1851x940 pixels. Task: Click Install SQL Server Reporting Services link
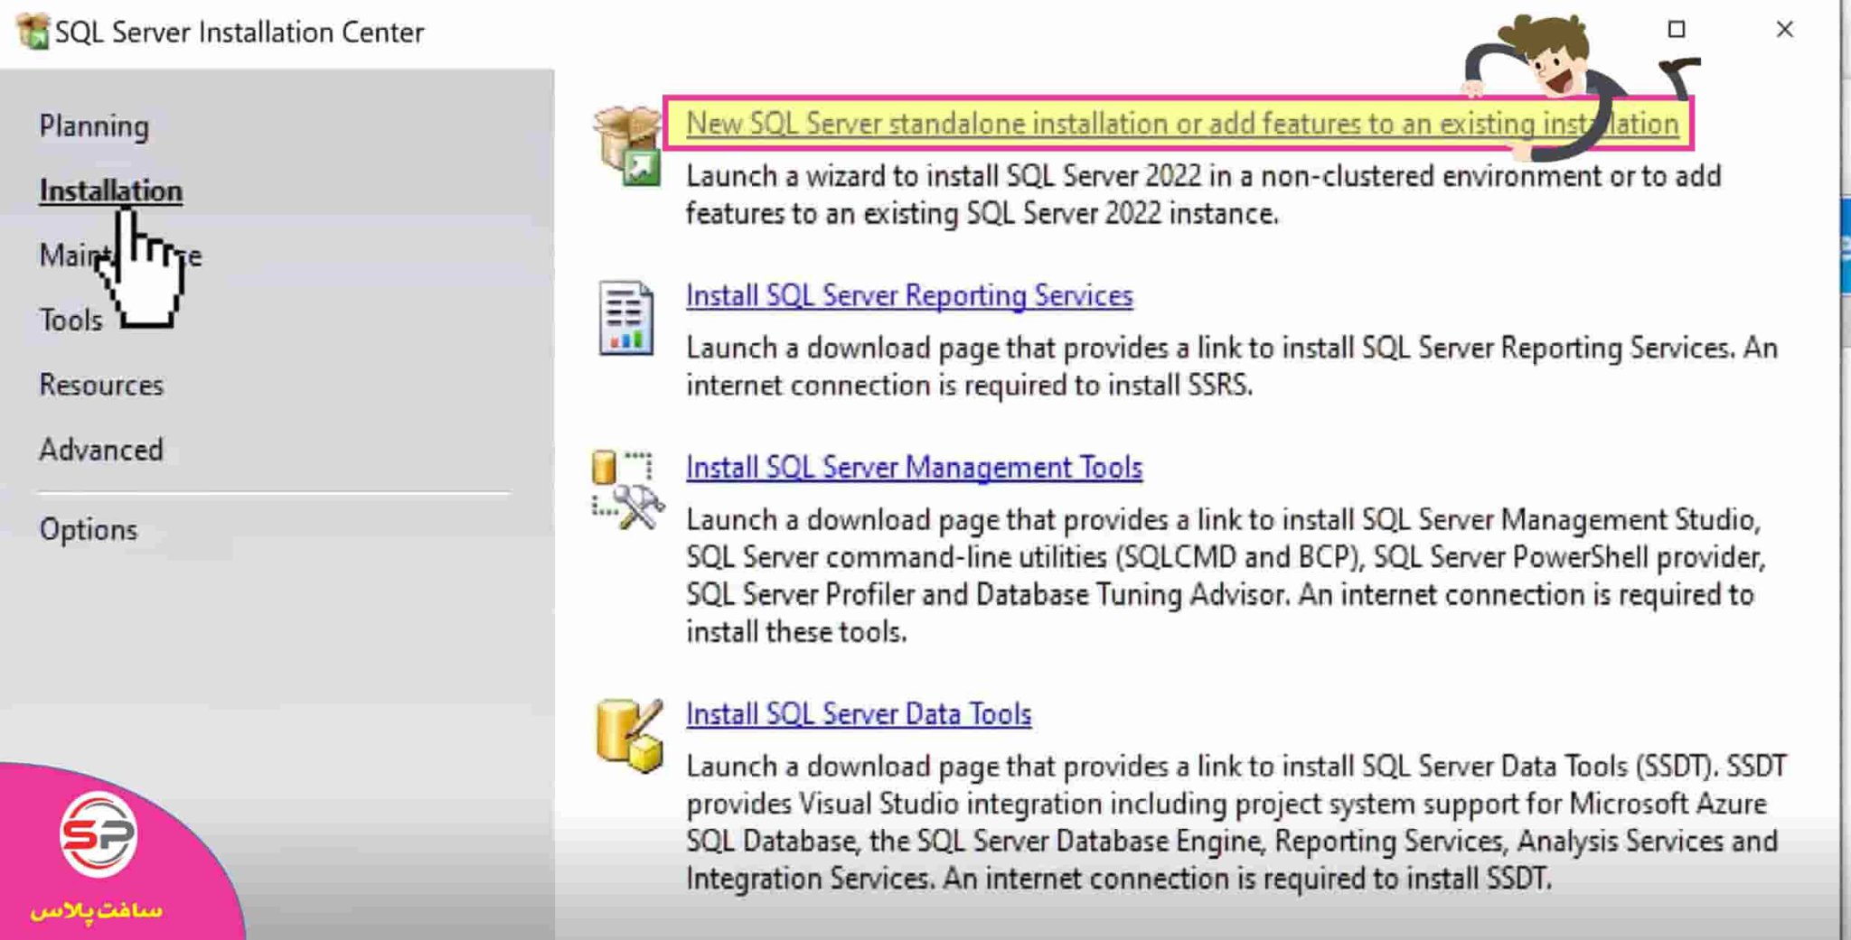(x=909, y=295)
